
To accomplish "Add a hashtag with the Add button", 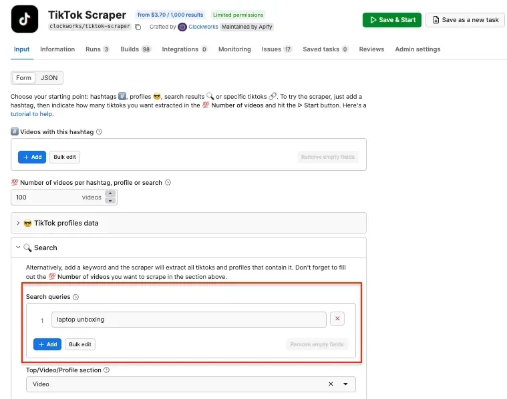I will coord(32,157).
